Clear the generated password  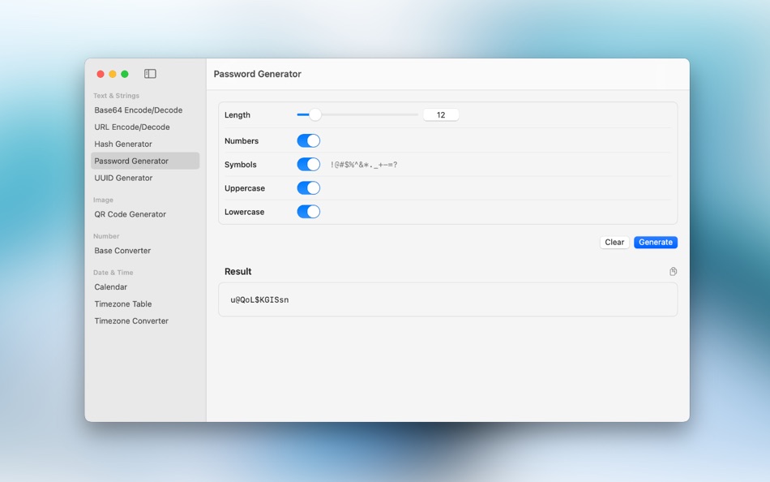tap(614, 242)
